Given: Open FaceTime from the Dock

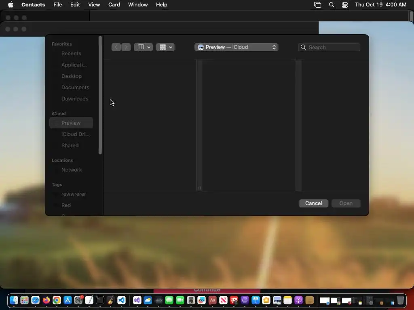Looking at the screenshot, I should [x=180, y=300].
